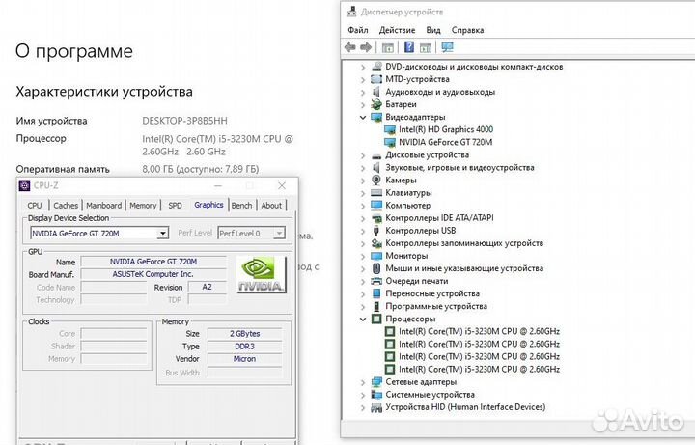Click the Board Manuf. ASUSTeK field
Image resolution: width=695 pixels, height=445 pixels.
153,274
